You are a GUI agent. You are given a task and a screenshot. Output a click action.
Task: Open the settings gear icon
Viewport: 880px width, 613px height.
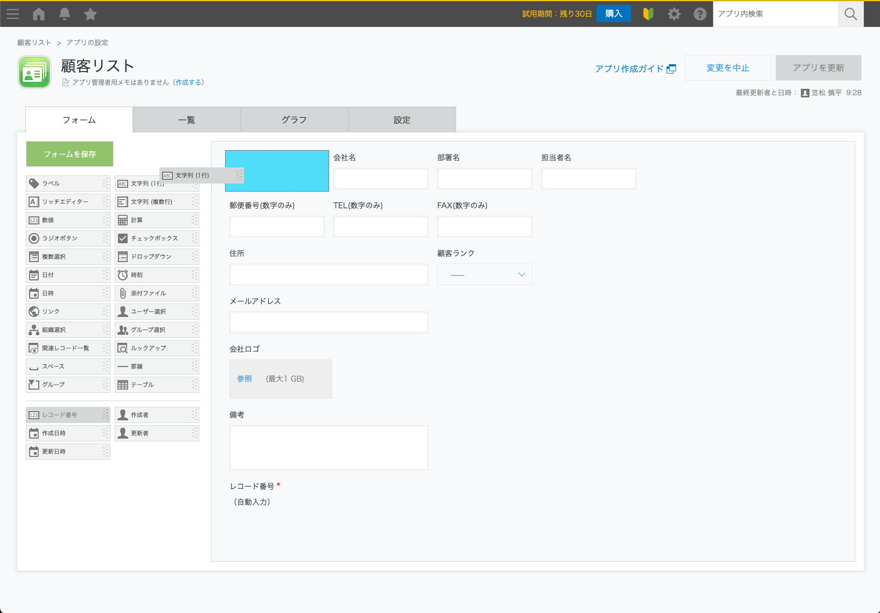coord(674,14)
